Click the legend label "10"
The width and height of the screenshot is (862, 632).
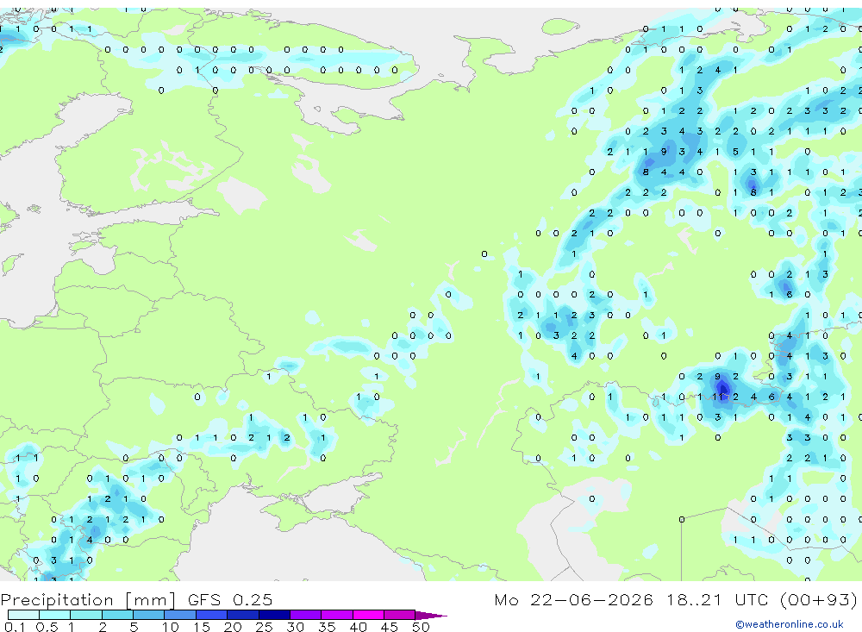click(x=170, y=627)
